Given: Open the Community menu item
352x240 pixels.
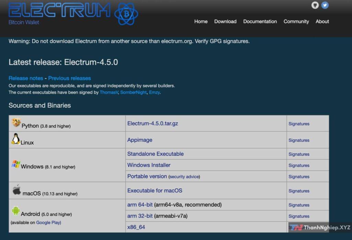Looking at the screenshot, I should click(296, 22).
